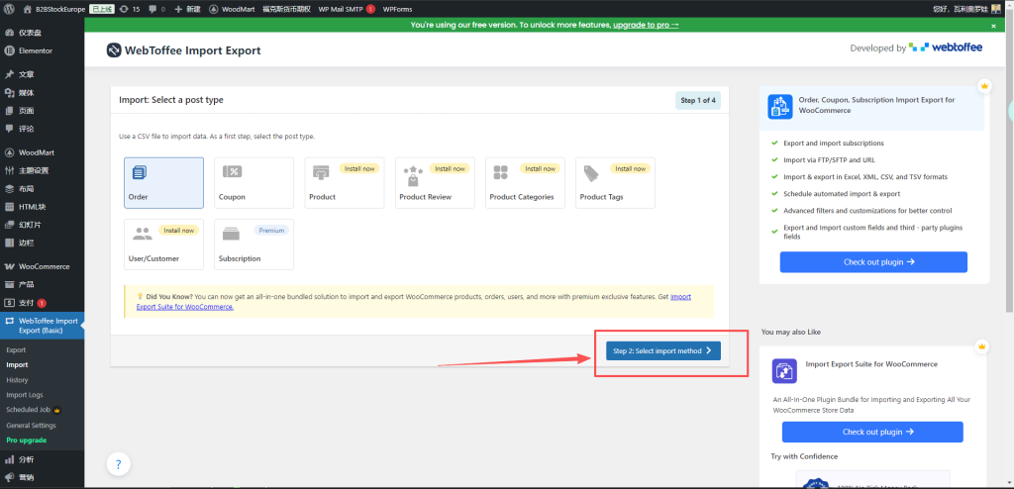
Task: Click the Premium badge on Subscription card
Action: pyautogui.click(x=271, y=231)
